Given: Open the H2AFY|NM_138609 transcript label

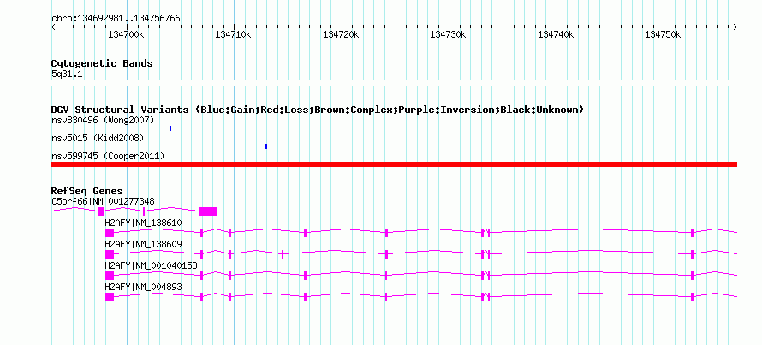Looking at the screenshot, I should pyautogui.click(x=143, y=244).
